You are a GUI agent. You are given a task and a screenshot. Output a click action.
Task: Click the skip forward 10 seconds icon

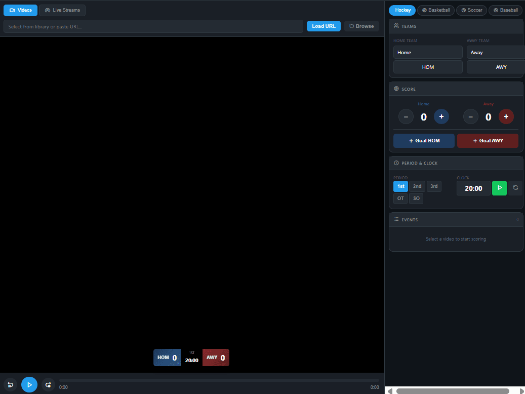tap(48, 384)
